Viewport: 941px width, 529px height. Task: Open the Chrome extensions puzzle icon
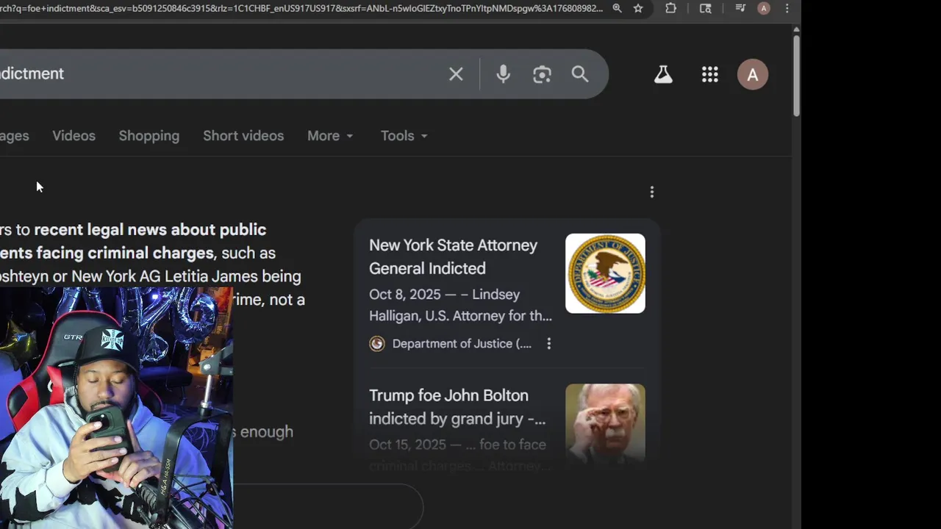(x=670, y=8)
